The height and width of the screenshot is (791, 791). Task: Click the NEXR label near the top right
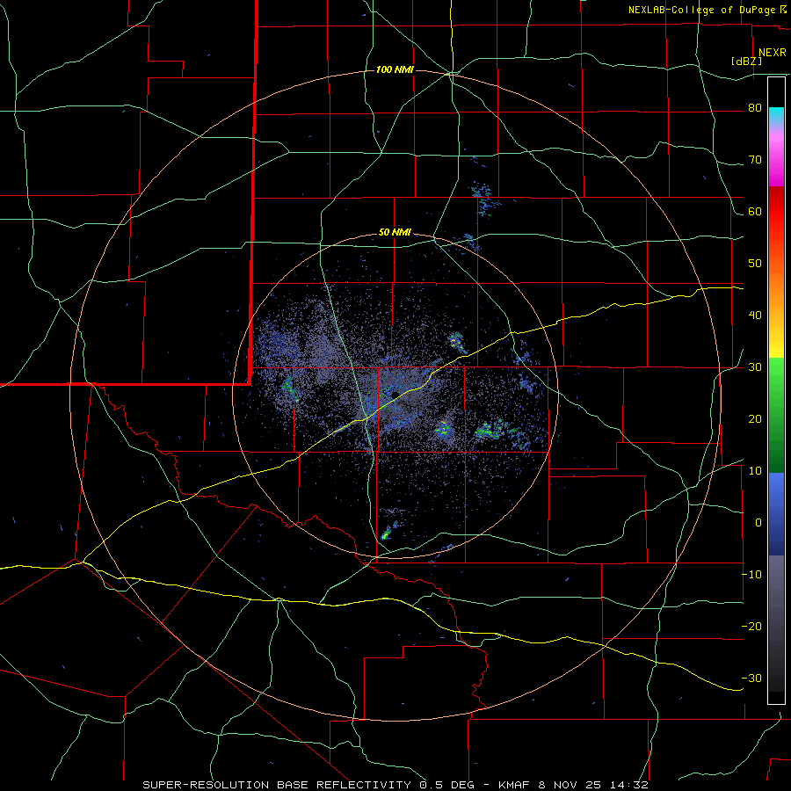[773, 53]
